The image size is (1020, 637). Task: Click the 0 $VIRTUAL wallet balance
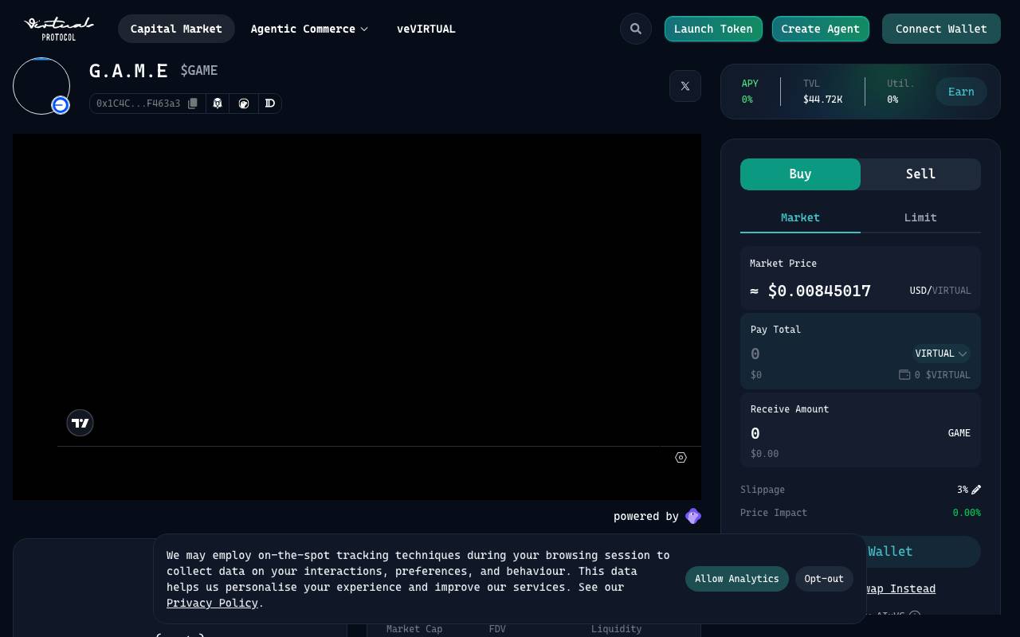(x=943, y=375)
